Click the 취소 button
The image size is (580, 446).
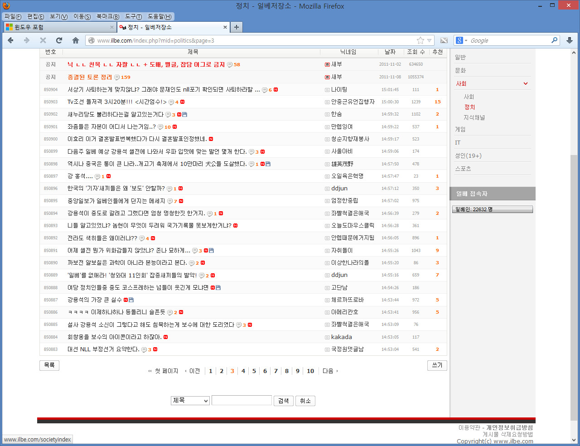tap(305, 401)
